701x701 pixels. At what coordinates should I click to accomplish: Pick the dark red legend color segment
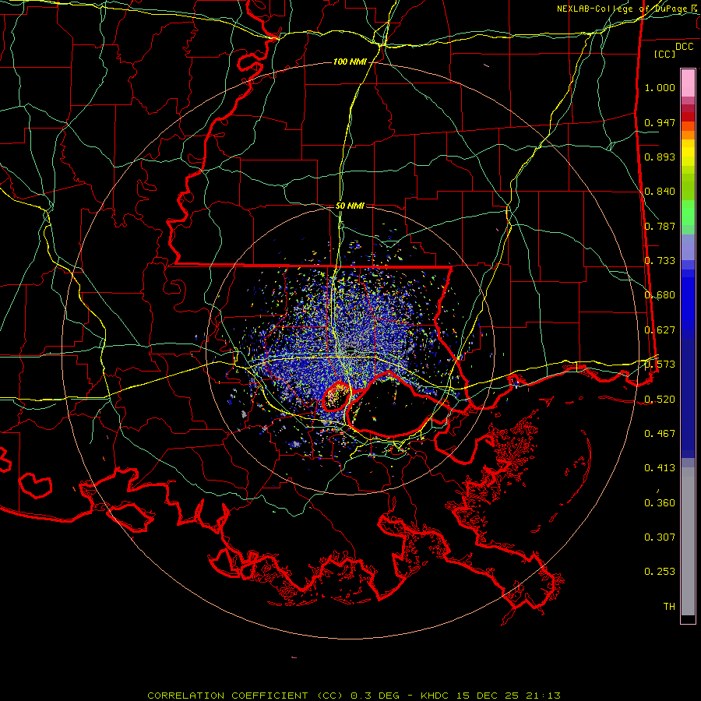tap(688, 116)
